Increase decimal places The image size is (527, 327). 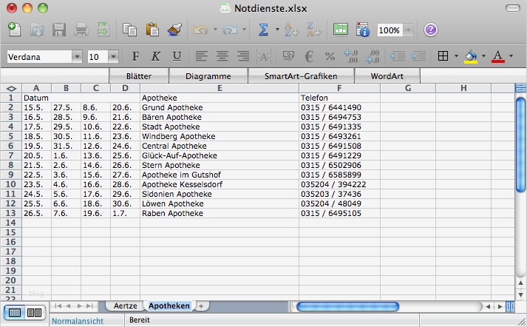(x=351, y=56)
